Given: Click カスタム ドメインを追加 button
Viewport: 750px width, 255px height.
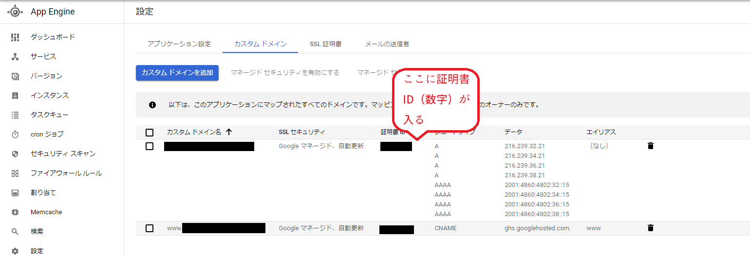Looking at the screenshot, I should pos(177,72).
